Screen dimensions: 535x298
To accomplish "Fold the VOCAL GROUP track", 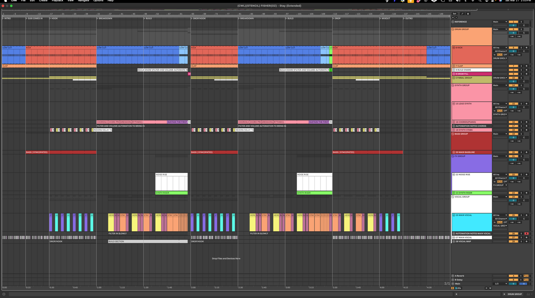I will [453, 197].
